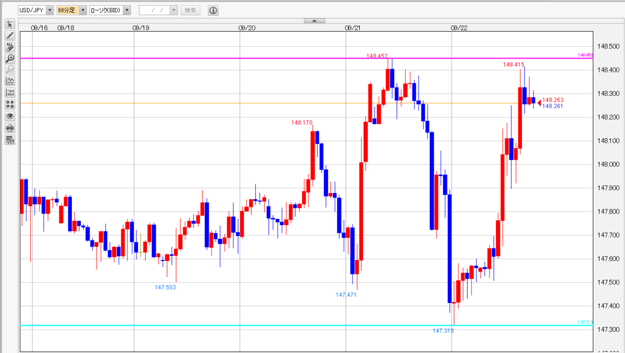Click the 148.415 high price label
Viewport: 625px width, 353px height.
point(514,64)
